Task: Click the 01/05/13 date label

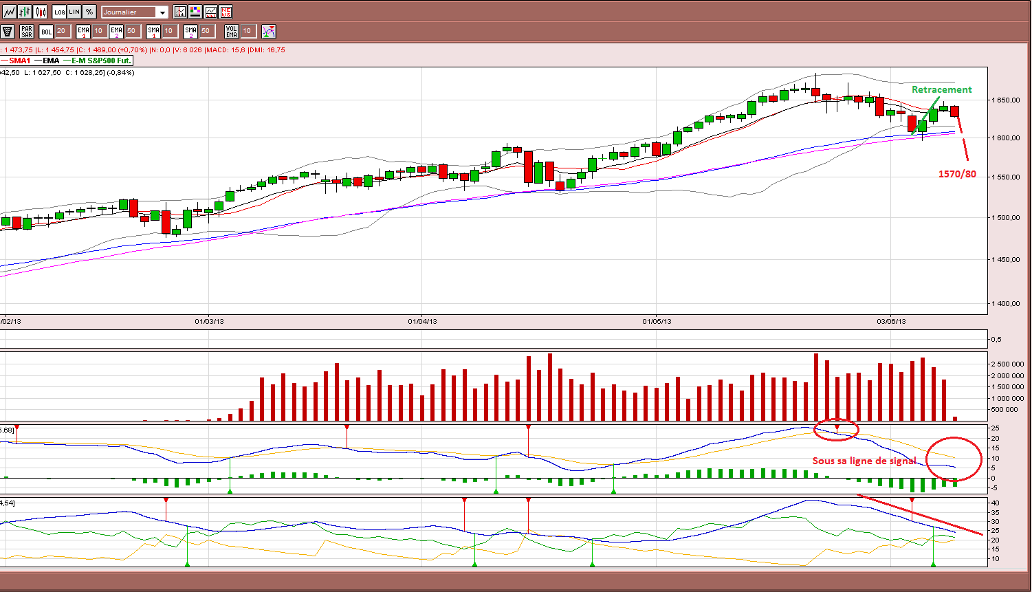Action: click(x=657, y=321)
